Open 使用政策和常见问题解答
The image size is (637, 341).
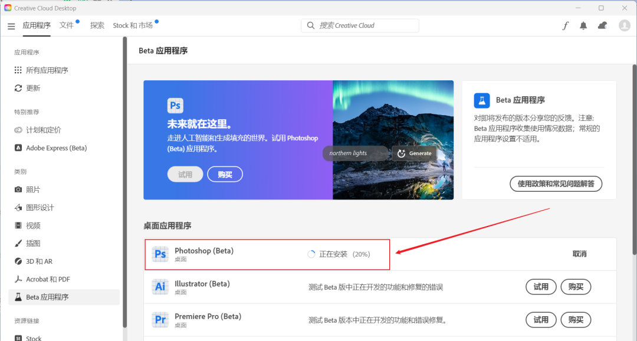click(x=555, y=183)
